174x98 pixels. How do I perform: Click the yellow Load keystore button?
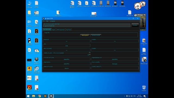click(x=85, y=35)
